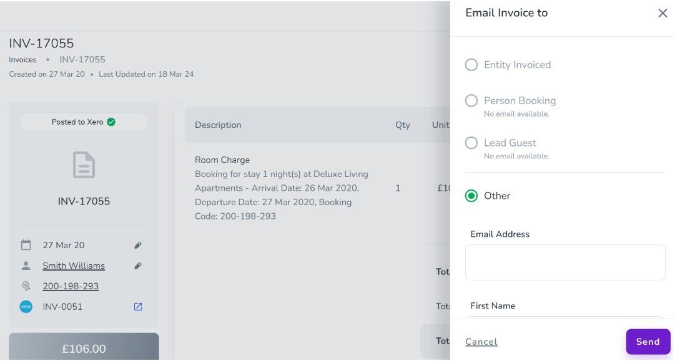This screenshot has width=675, height=361.
Task: Click the person icon beside customer name
Action: (26, 266)
